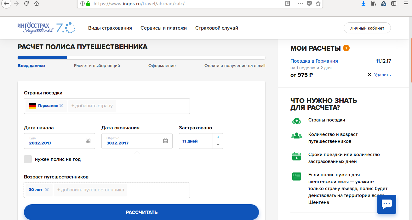Decrease insured days with minus button

[218, 145]
